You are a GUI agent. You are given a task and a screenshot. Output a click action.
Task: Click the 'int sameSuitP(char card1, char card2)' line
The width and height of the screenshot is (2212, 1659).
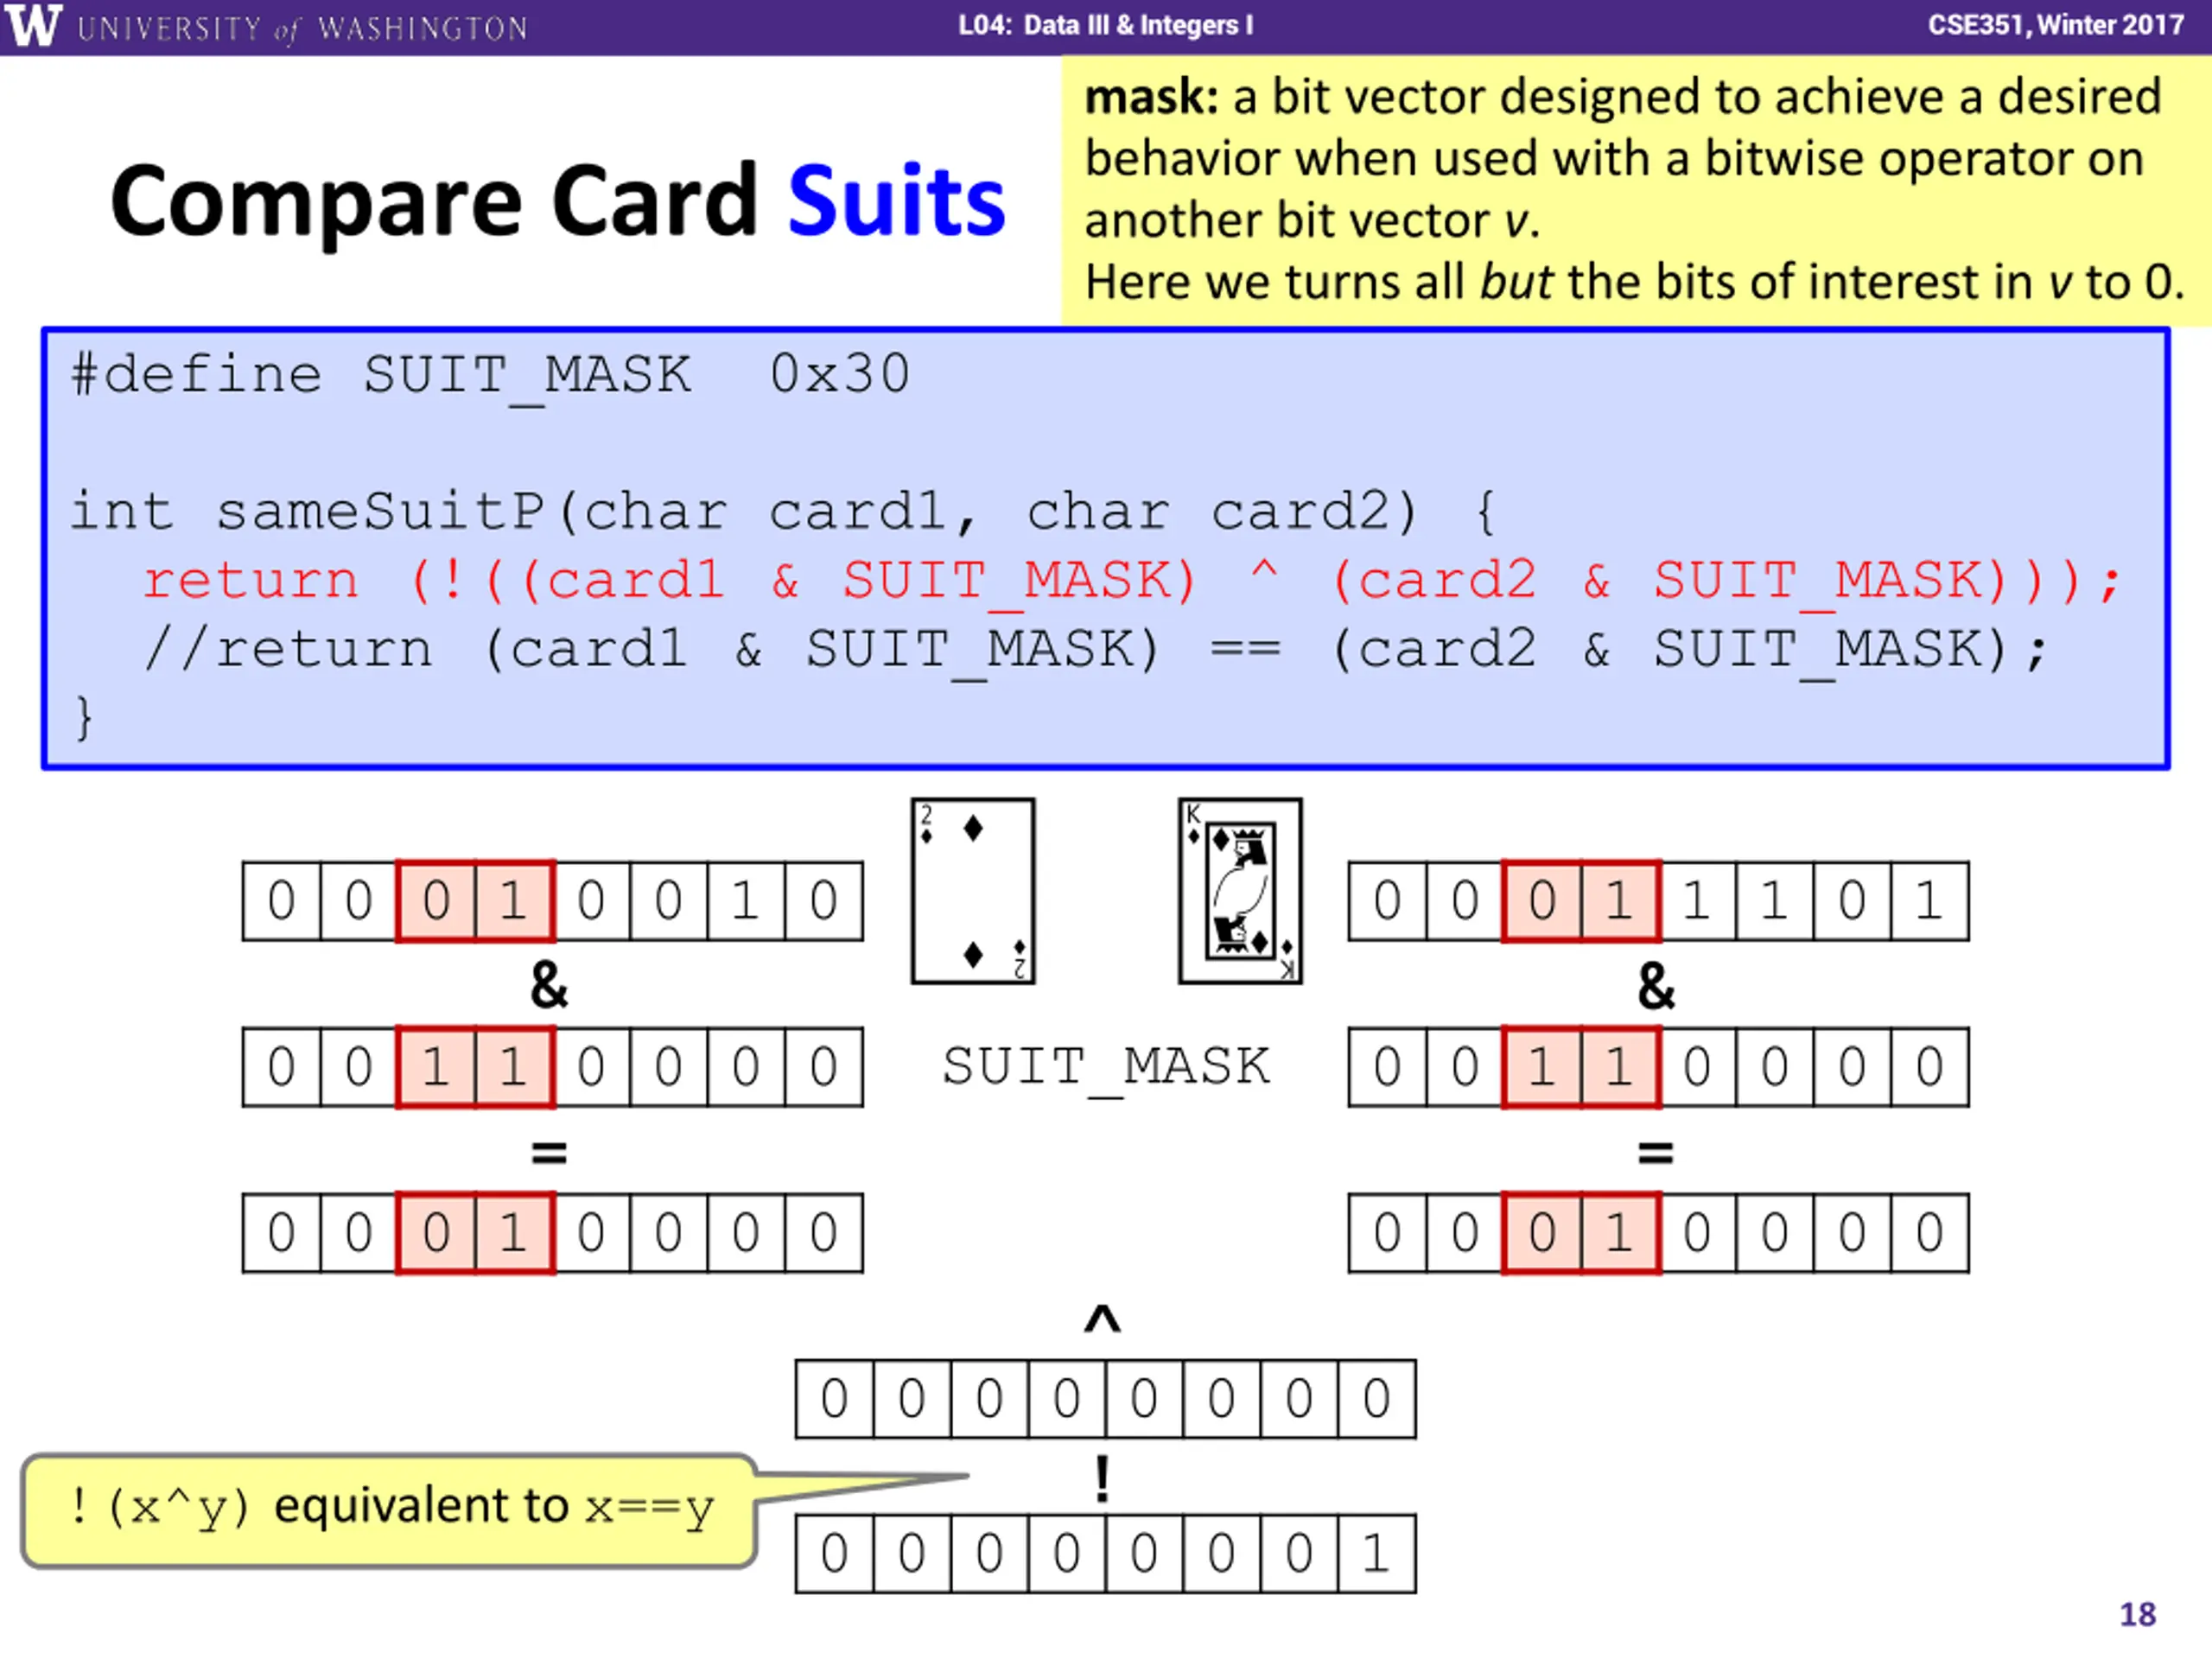click(x=782, y=512)
